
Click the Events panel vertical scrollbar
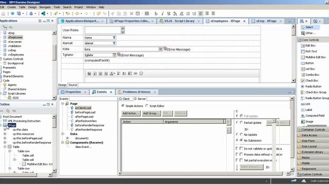click(x=292, y=134)
